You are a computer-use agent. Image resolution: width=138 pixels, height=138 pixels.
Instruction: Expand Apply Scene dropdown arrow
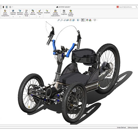92,20
